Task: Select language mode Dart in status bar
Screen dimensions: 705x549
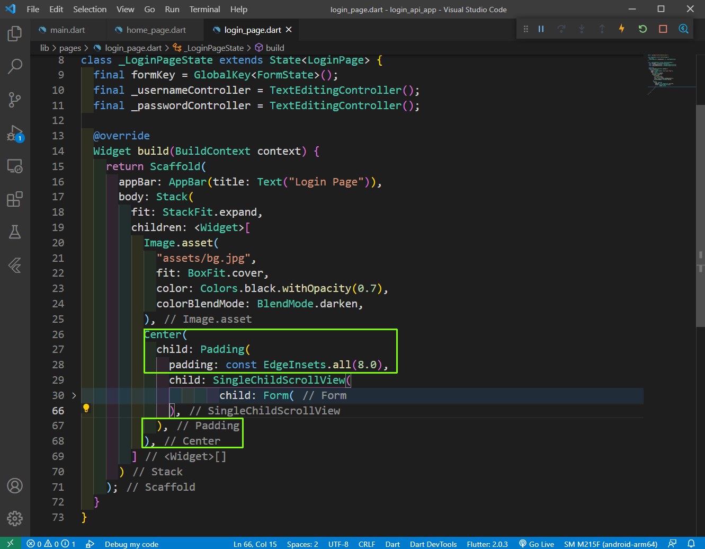Action: point(392,544)
